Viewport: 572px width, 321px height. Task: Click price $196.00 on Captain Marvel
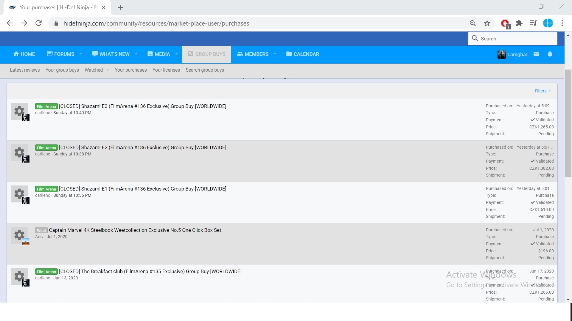click(546, 251)
